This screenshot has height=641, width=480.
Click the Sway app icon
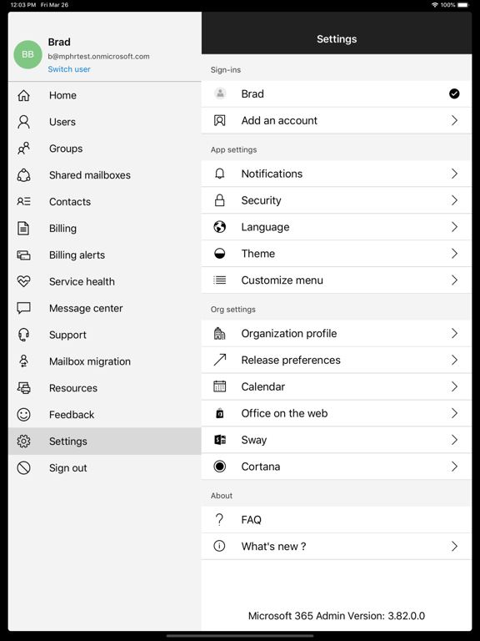220,440
